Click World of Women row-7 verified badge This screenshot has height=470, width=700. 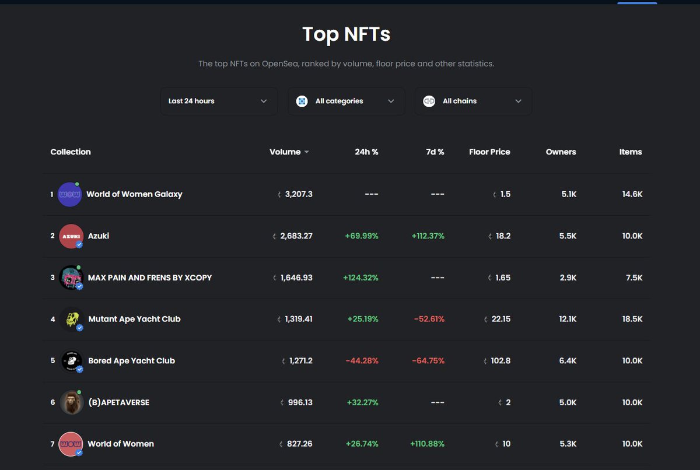(79, 453)
